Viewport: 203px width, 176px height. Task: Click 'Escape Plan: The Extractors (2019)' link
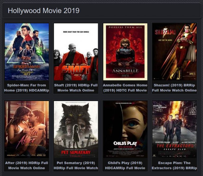174,165
